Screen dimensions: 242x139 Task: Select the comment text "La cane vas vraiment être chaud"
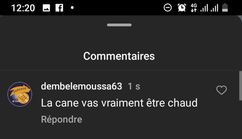coord(119,103)
